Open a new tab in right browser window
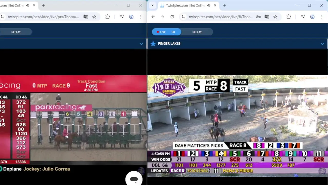Viewport: 328px width, 185px height. [x=225, y=5]
